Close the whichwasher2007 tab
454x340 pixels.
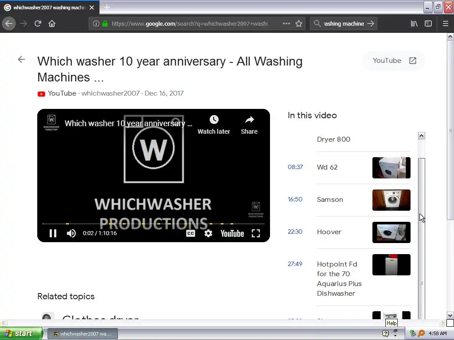coord(92,8)
